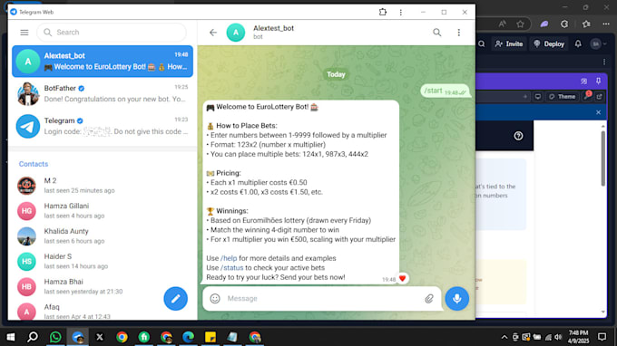The width and height of the screenshot is (617, 346).
Task: Open the emoji picker in message box
Action: click(x=215, y=299)
